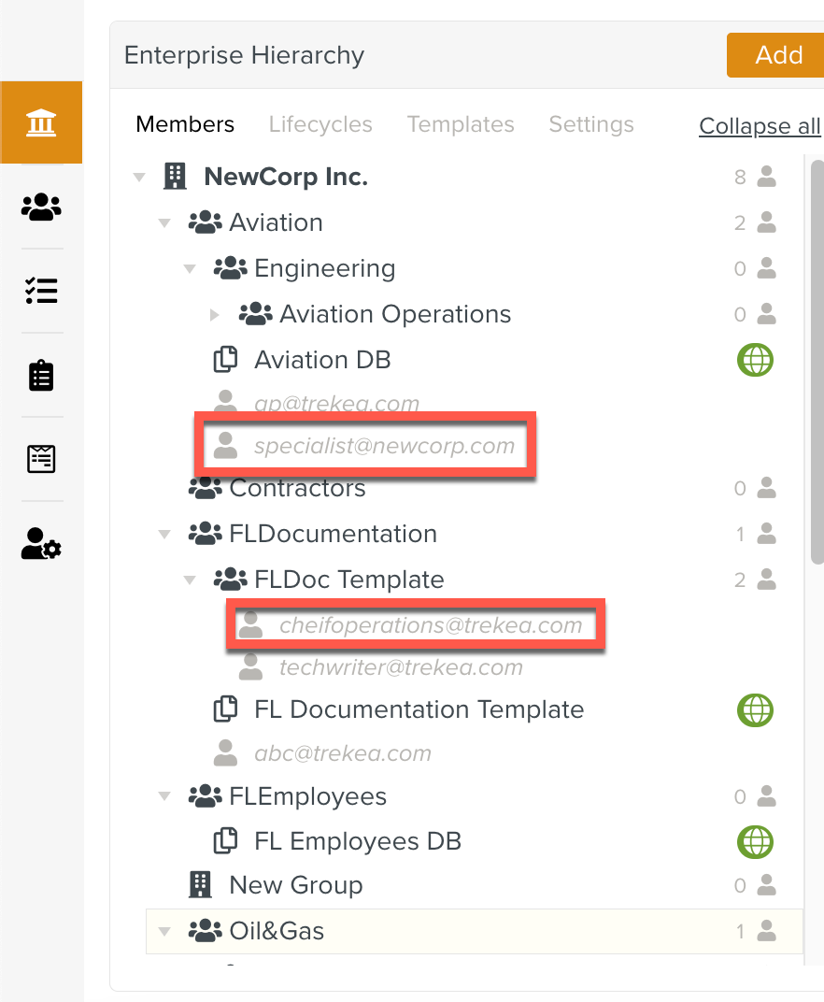Click the globe icon beside FL Employees DB
Image resolution: width=824 pixels, height=1002 pixels.
click(x=755, y=841)
